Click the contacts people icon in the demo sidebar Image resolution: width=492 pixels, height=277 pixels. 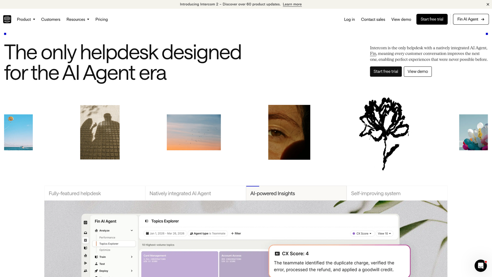pyautogui.click(x=85, y=271)
